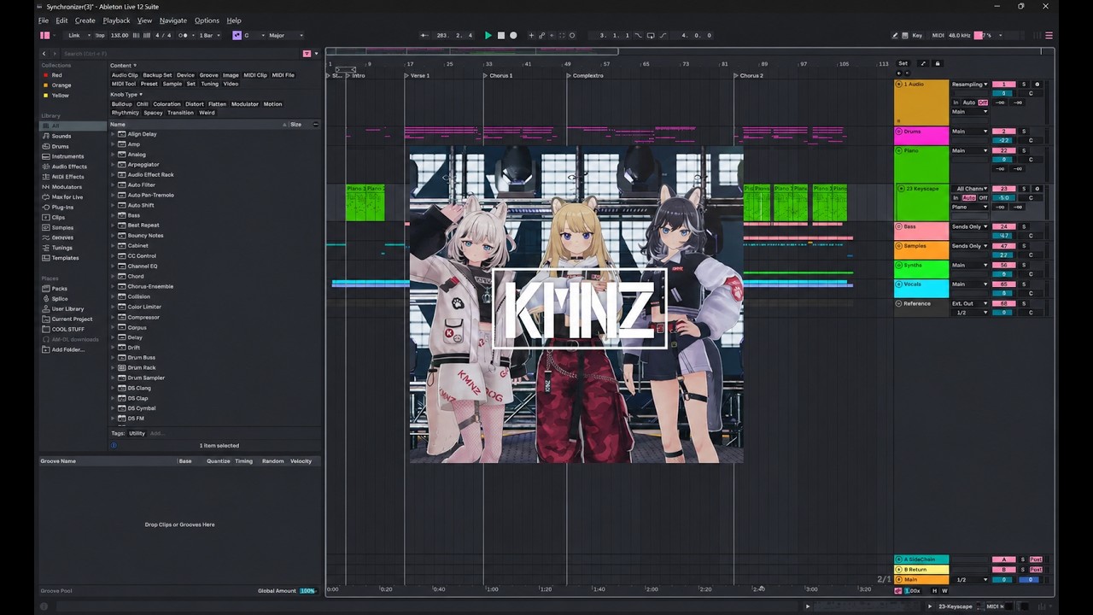Open the Create menu
Screen dimensions: 1093x615
pos(85,20)
